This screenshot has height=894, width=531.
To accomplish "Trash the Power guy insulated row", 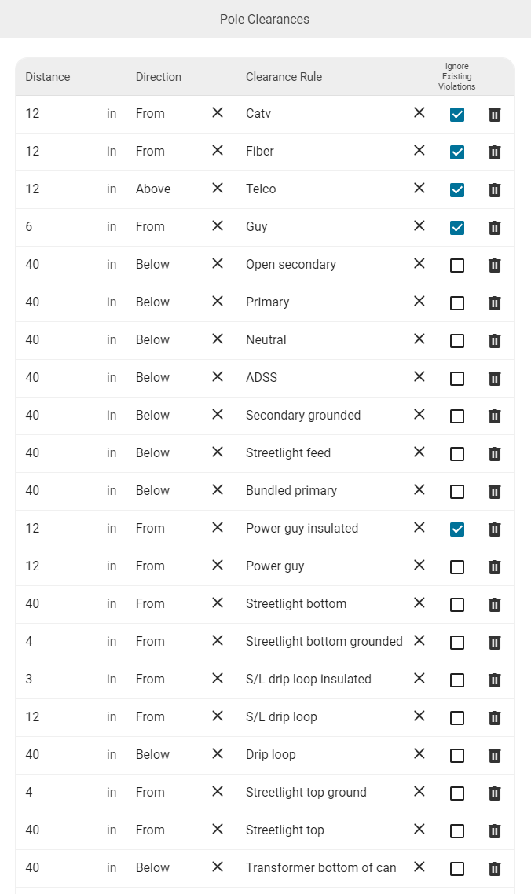I will tap(495, 529).
